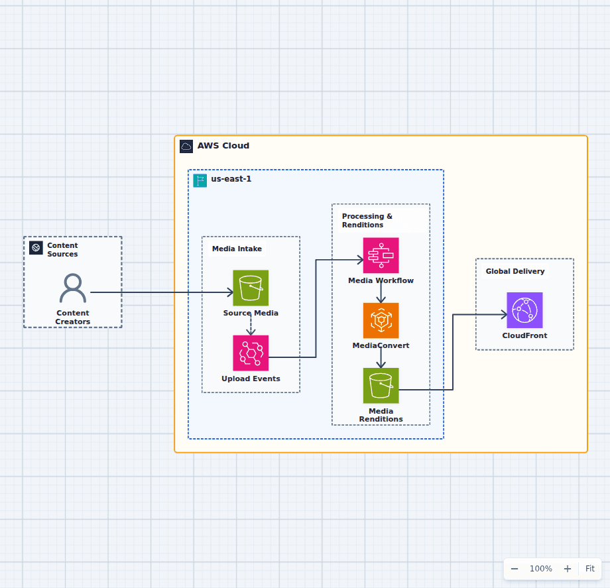Fit the diagram to the screen

pyautogui.click(x=589, y=569)
